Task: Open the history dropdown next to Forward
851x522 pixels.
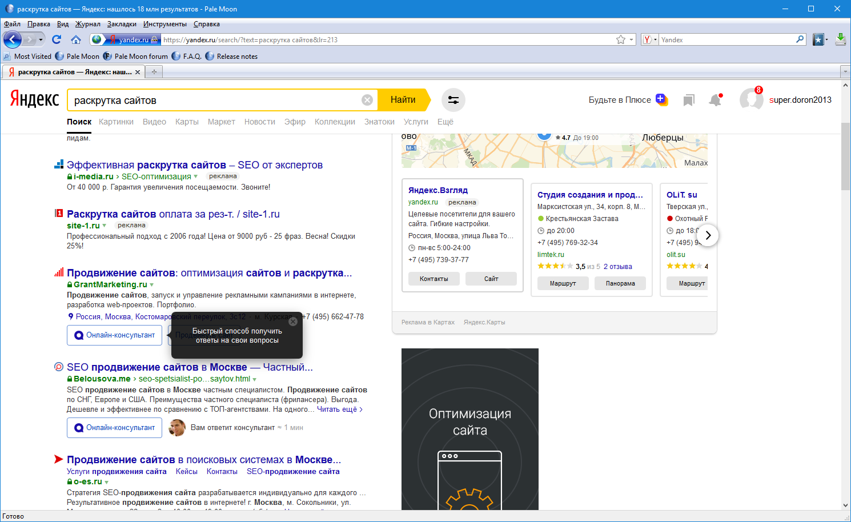Action: [x=41, y=39]
